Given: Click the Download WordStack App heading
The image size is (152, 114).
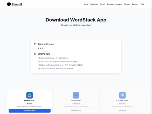Looking at the screenshot, I should pyautogui.click(x=76, y=20).
